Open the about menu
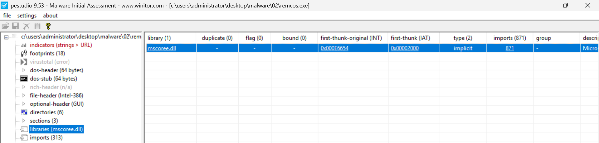599x143 pixels. [x=50, y=16]
